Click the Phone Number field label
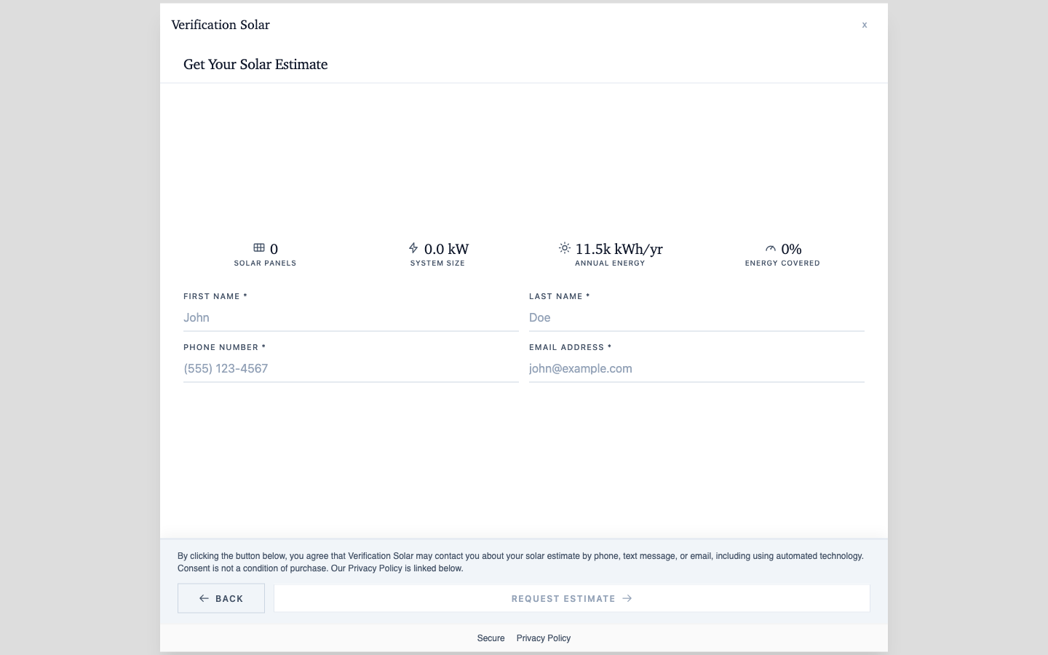 224,347
